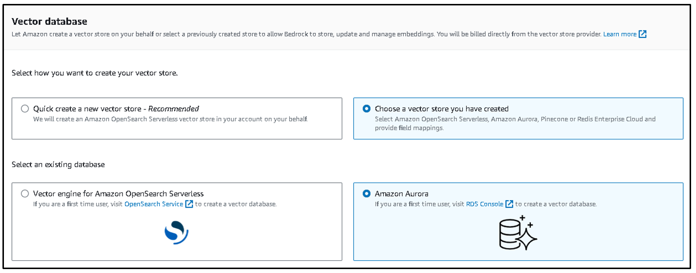Select the Amazon Aurora radio button
The width and height of the screenshot is (696, 273).
(366, 194)
